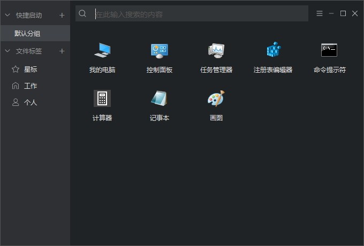
Task: Click the 记事本 label text
Action: [x=160, y=118]
